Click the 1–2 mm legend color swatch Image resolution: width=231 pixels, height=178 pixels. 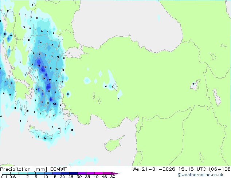click(23, 173)
